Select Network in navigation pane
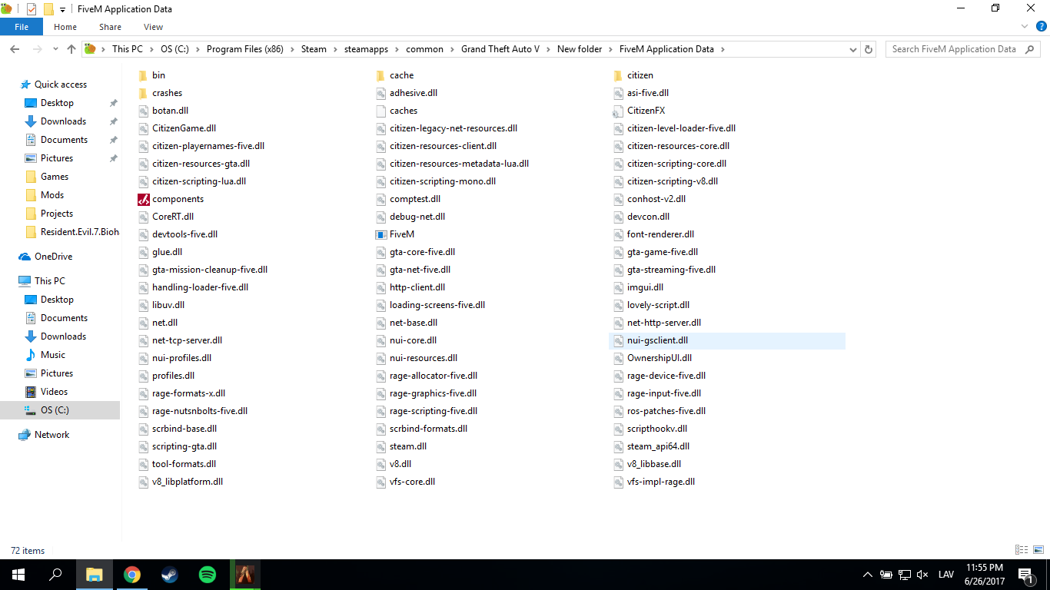Screen dimensions: 1050x590 click(x=52, y=435)
